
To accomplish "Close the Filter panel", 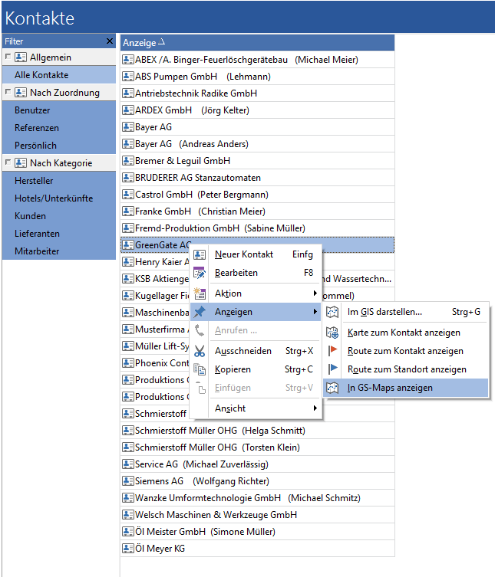I will pyautogui.click(x=110, y=41).
